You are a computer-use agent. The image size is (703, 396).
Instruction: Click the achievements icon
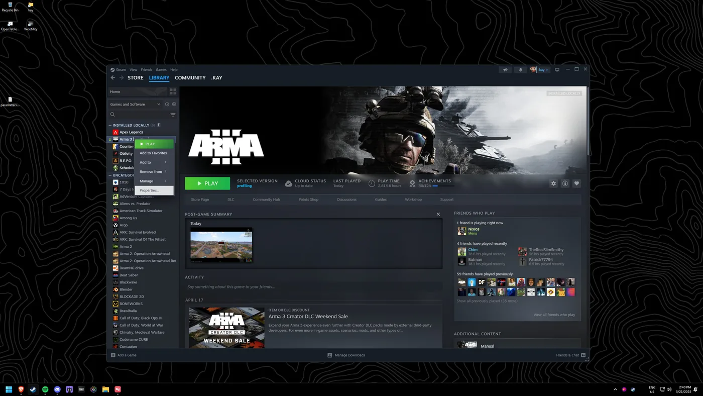pyautogui.click(x=412, y=183)
